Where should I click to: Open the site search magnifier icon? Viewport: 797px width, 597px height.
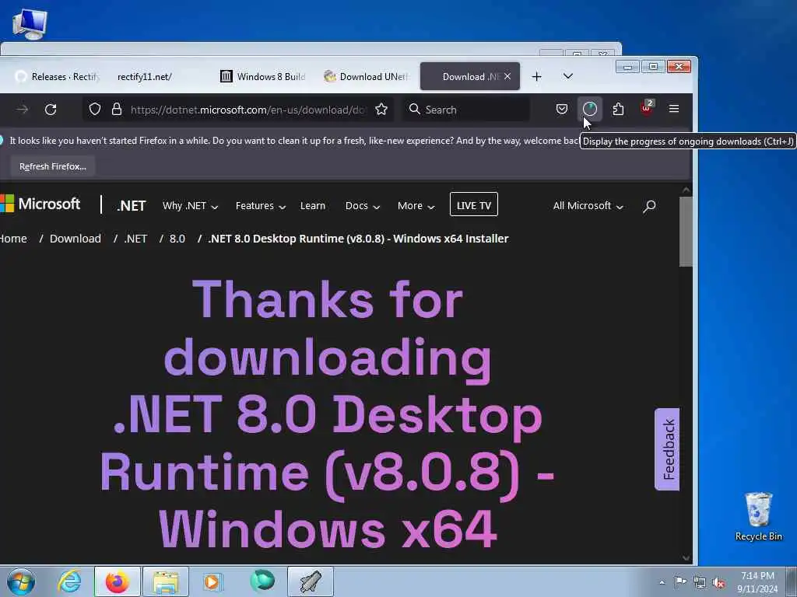(649, 206)
